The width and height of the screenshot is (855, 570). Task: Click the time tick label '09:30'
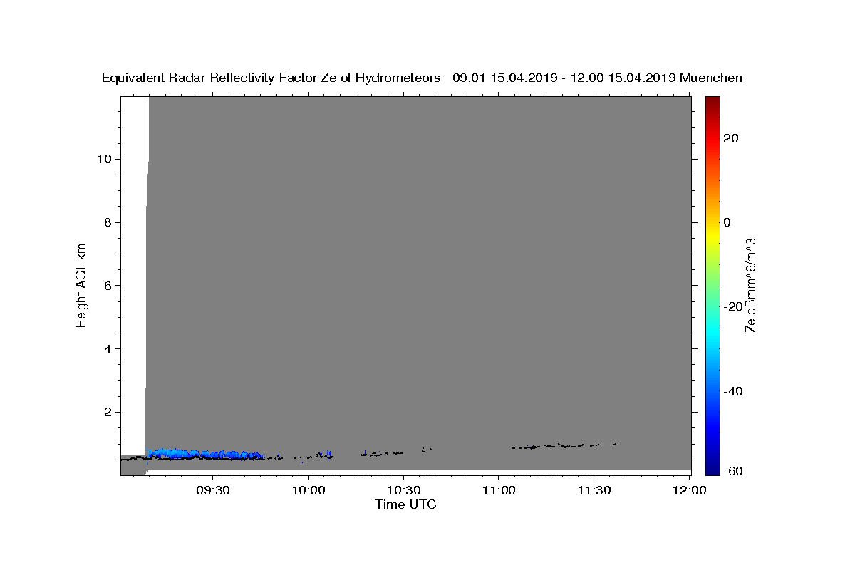213,490
